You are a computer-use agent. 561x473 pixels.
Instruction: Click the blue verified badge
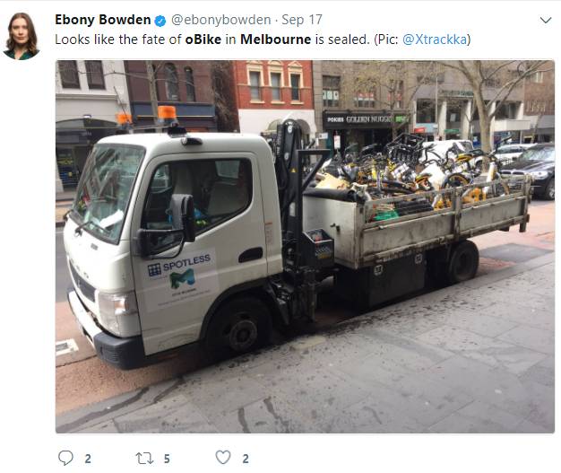click(160, 21)
